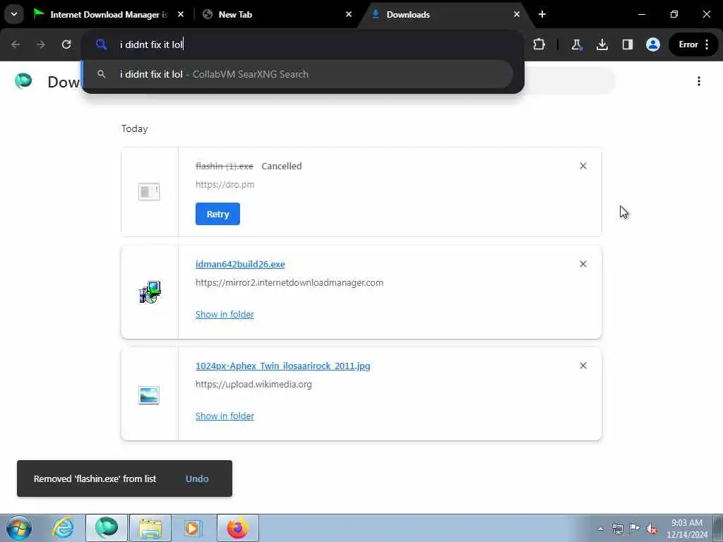Image resolution: width=723 pixels, height=542 pixels.
Task: Click the mirror2.internetdownloadmanager.com URL
Action: click(x=289, y=282)
